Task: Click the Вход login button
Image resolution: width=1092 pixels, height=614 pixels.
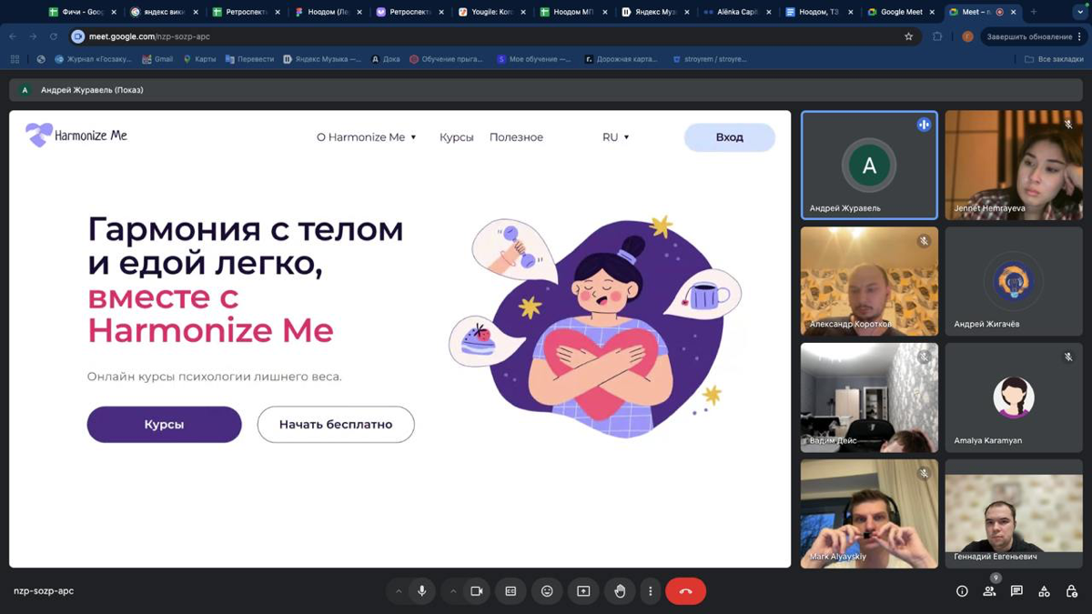Action: 730,137
